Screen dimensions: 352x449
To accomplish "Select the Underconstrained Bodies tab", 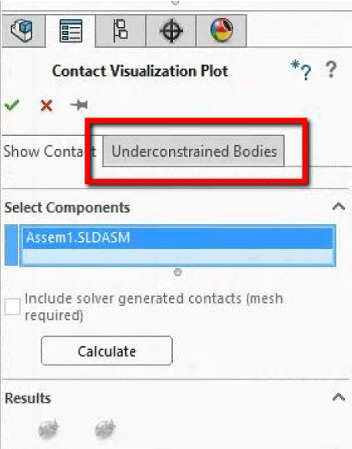I will coord(194,151).
